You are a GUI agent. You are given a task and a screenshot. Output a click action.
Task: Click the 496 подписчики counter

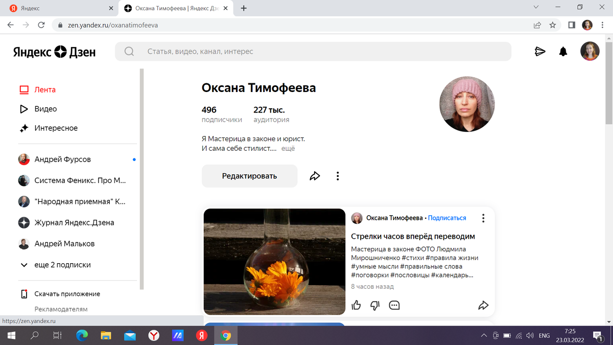point(222,114)
